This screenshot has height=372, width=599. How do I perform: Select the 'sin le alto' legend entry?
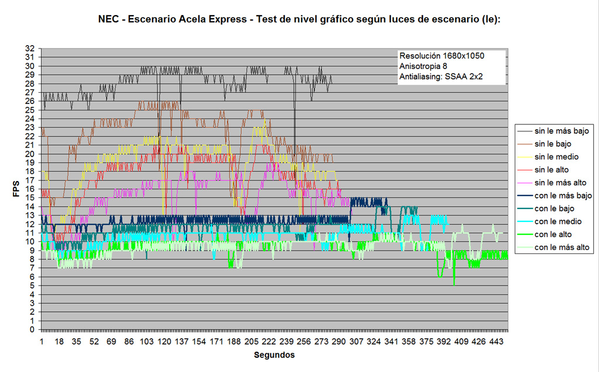click(552, 169)
